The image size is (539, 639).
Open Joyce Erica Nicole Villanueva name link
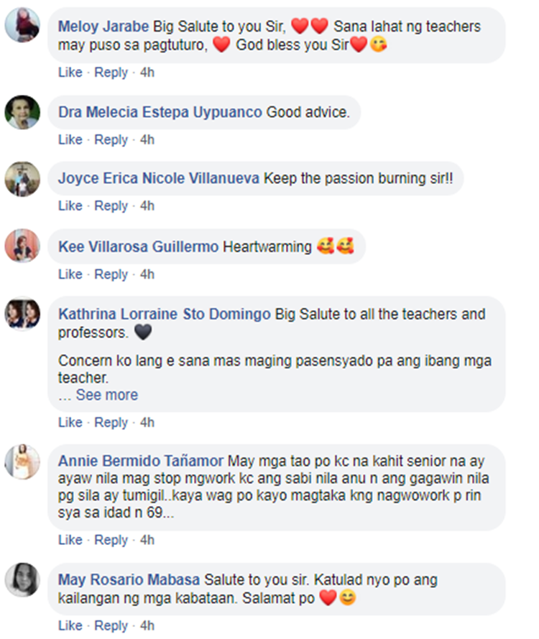click(x=159, y=179)
